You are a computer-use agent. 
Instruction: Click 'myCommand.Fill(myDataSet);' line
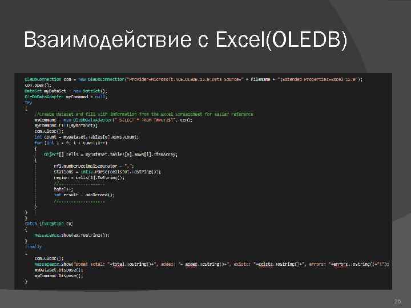pyautogui.click(x=66, y=125)
